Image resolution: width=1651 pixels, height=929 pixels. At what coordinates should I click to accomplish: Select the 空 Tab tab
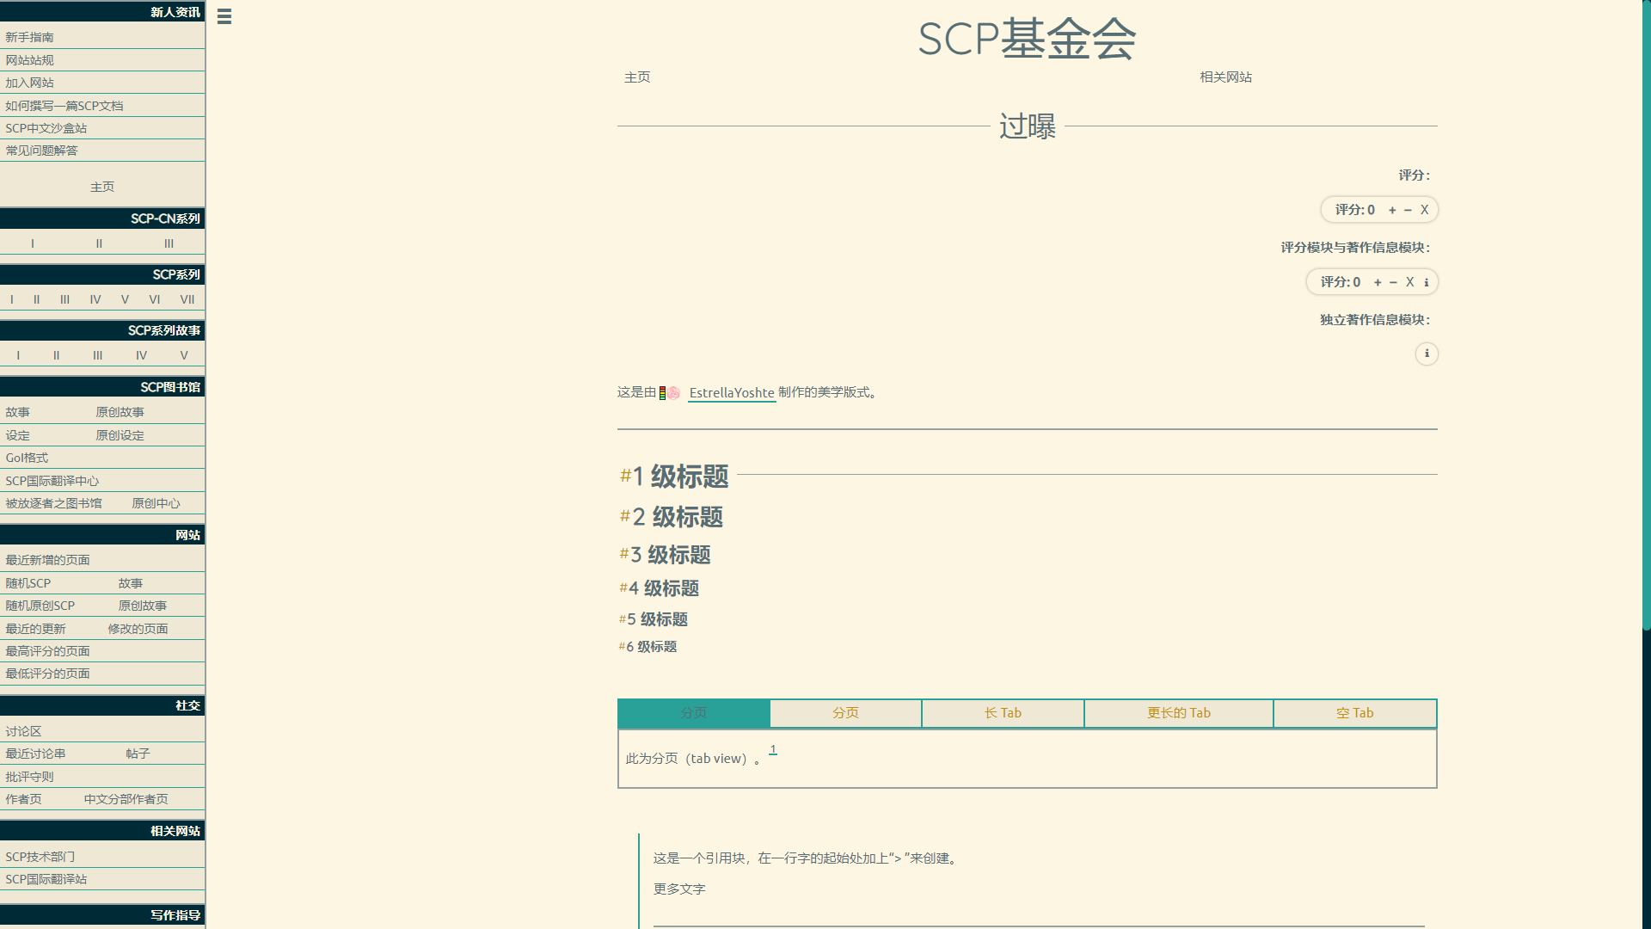click(x=1354, y=713)
